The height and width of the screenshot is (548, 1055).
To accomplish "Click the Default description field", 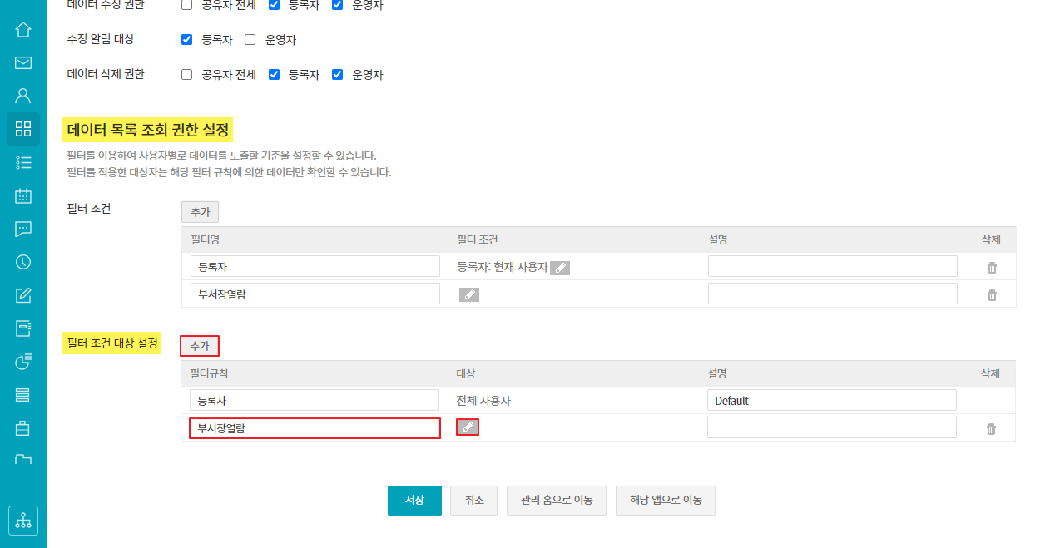I will tap(831, 401).
